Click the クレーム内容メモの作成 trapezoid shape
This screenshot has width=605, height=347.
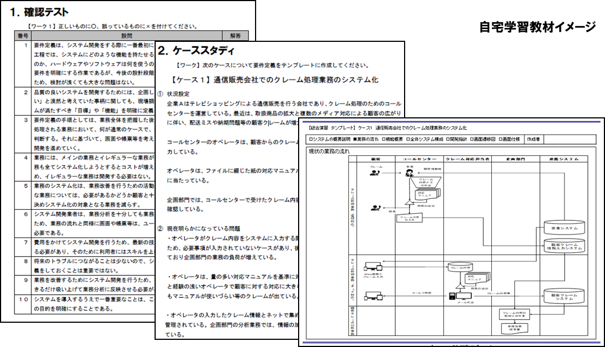click(426, 182)
